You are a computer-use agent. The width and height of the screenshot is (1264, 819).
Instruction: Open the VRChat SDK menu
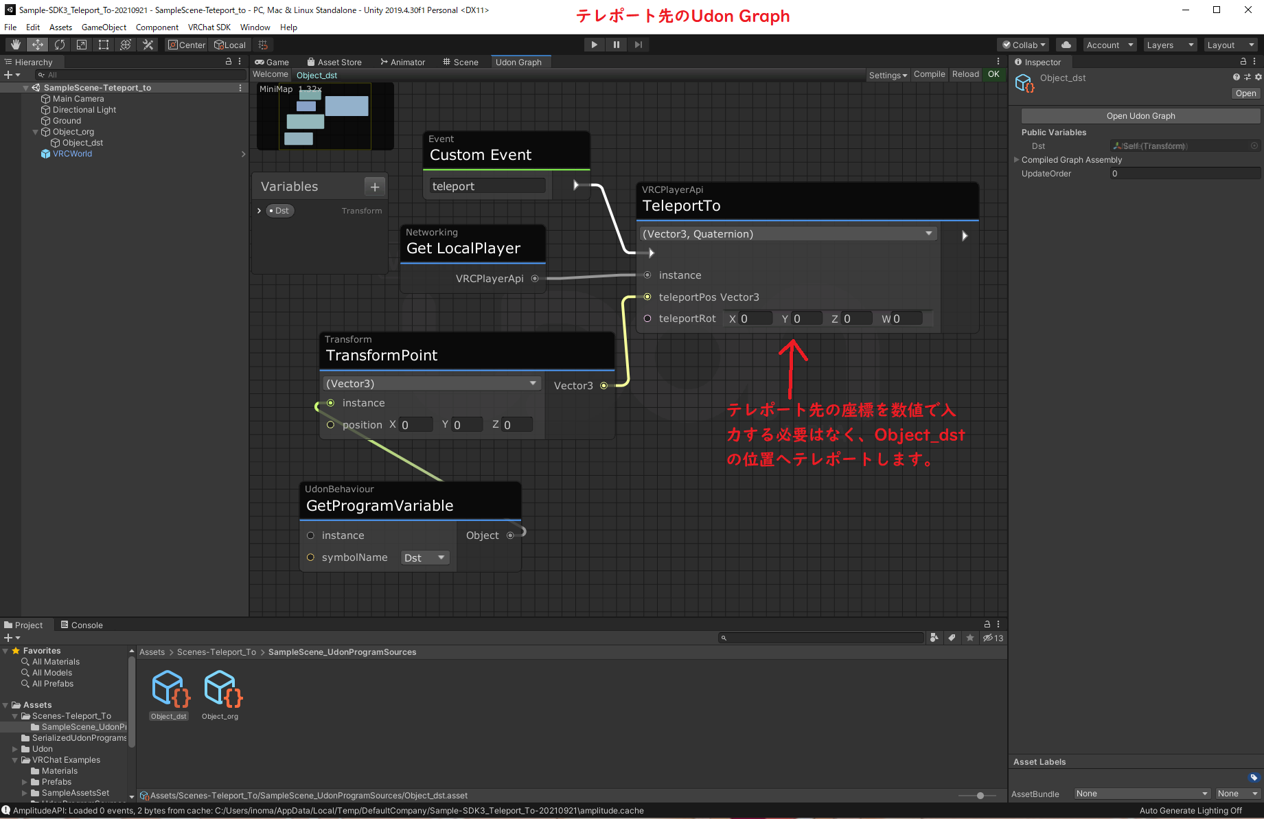(x=209, y=27)
